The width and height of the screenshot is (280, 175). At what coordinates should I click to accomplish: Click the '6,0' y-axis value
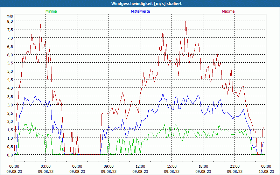point(10,55)
